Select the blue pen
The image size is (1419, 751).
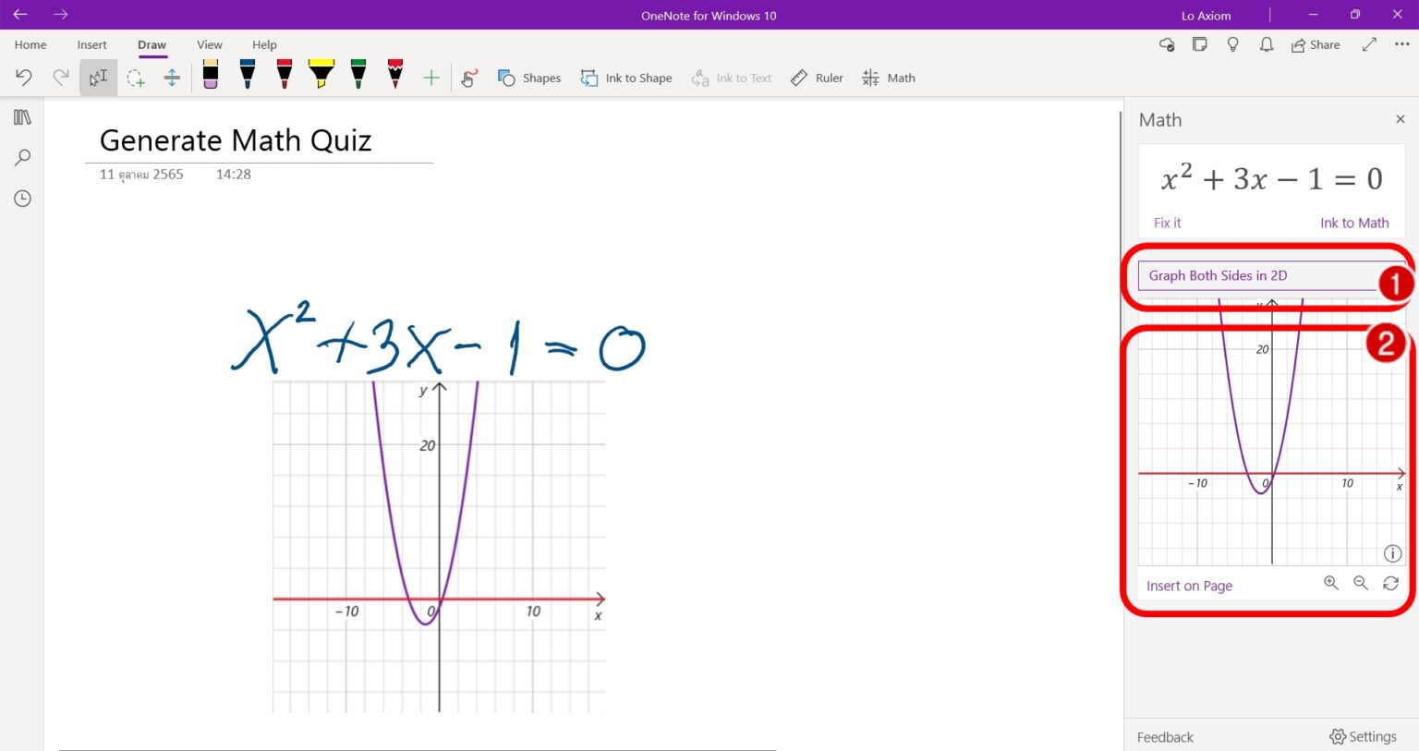247,76
